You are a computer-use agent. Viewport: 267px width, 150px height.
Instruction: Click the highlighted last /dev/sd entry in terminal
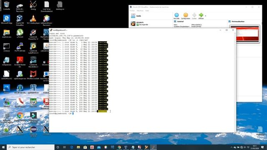[102, 111]
